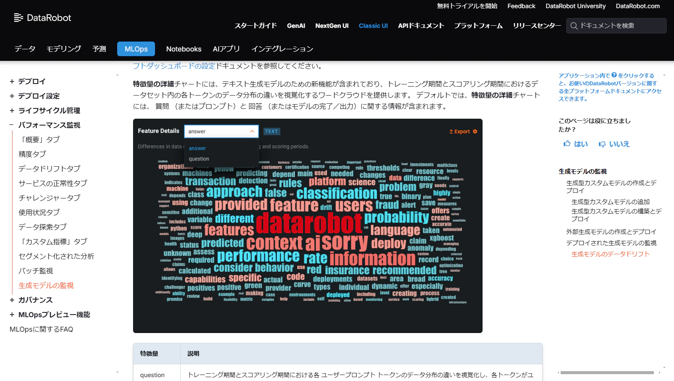Open the 精度タブ sidebar page

32,154
